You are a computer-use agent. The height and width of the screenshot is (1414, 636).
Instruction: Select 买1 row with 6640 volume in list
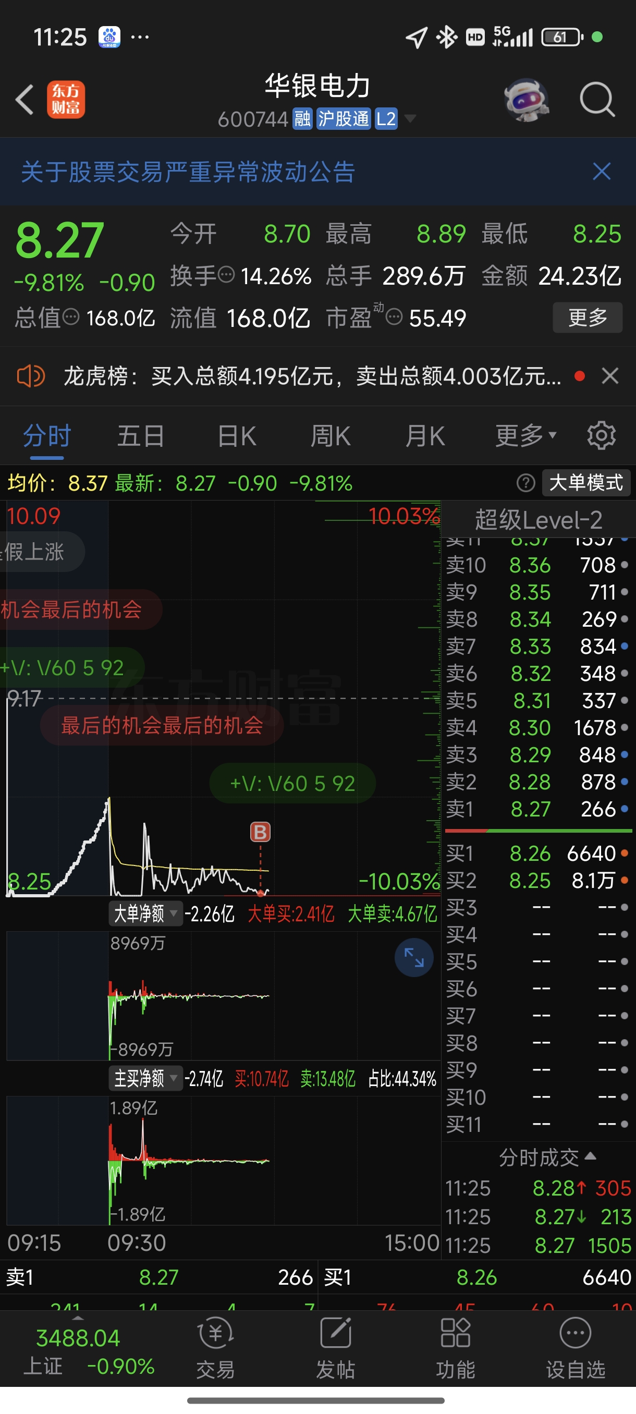538,853
